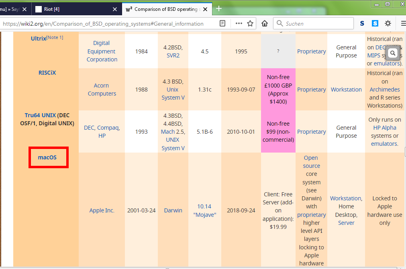
Task: Click the URL address field
Action: [x=109, y=24]
